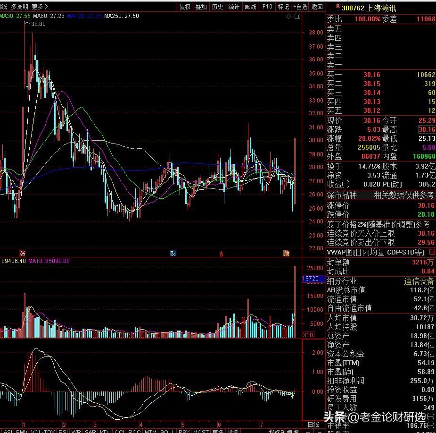Screen dimensions: 436x433
Task: Open the 历史 history button
Action: point(217,7)
